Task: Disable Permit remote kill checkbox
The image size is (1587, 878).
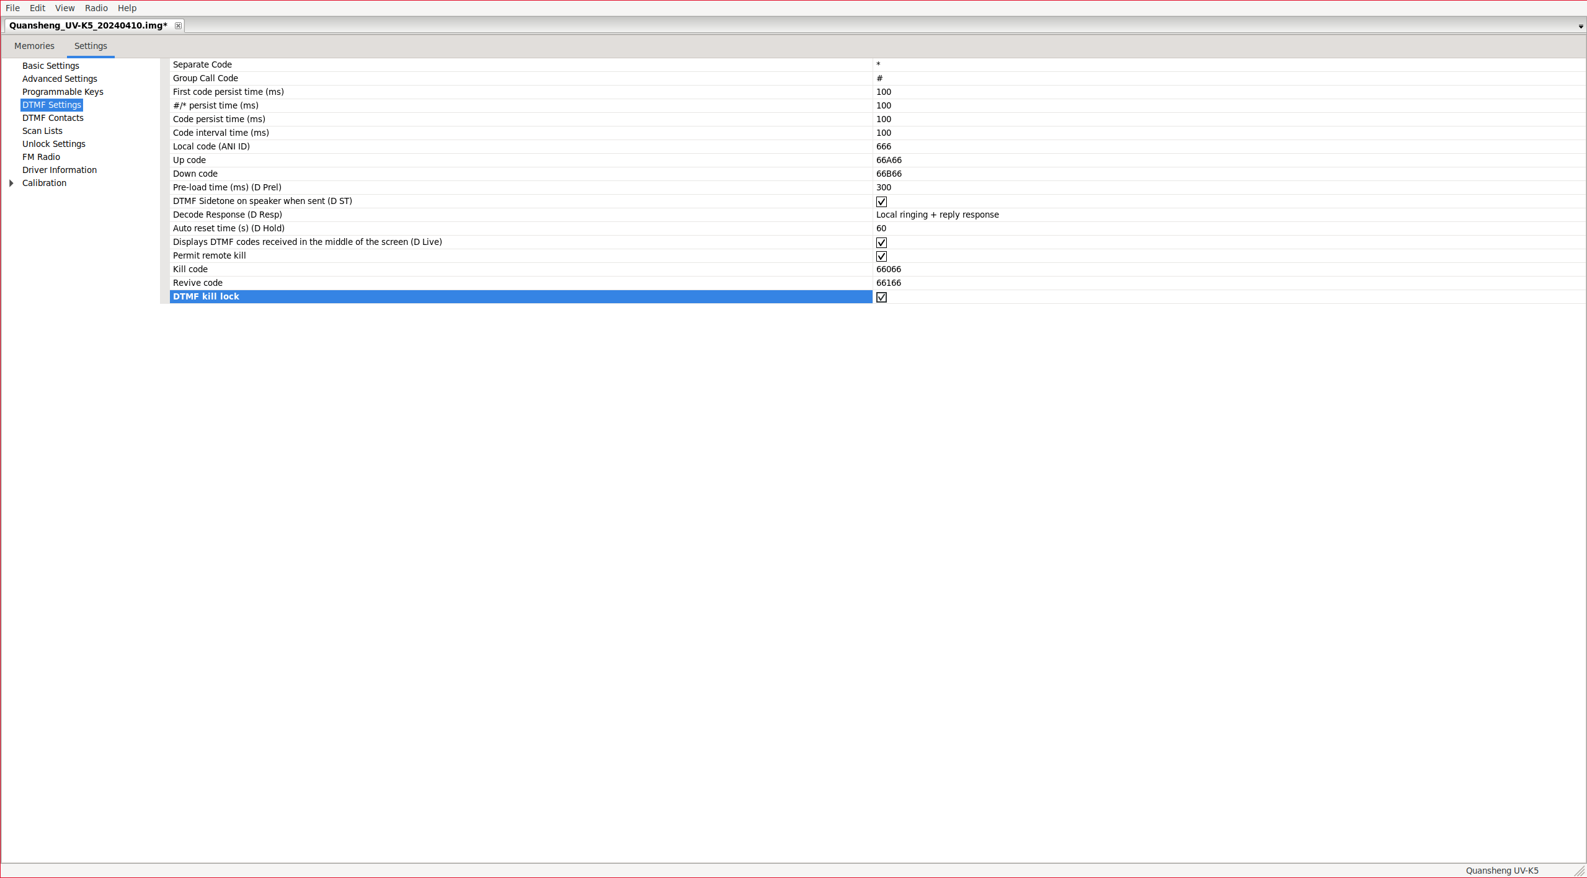Action: click(x=881, y=256)
